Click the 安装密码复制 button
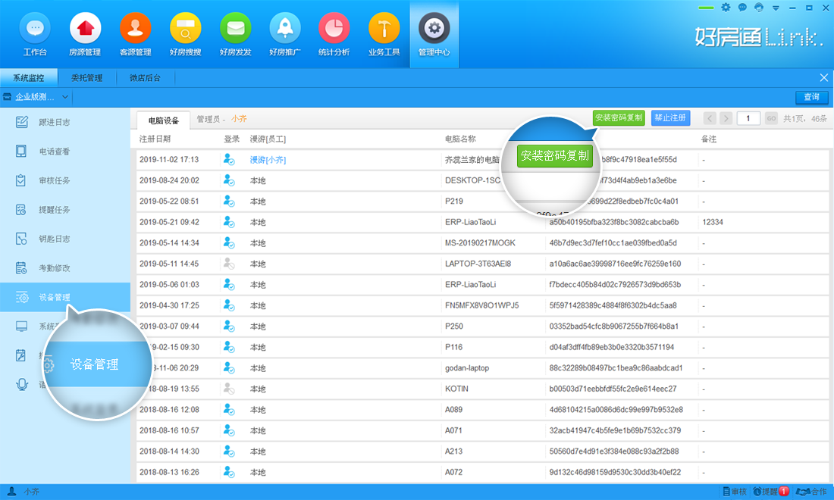This screenshot has width=834, height=500. pyautogui.click(x=617, y=118)
